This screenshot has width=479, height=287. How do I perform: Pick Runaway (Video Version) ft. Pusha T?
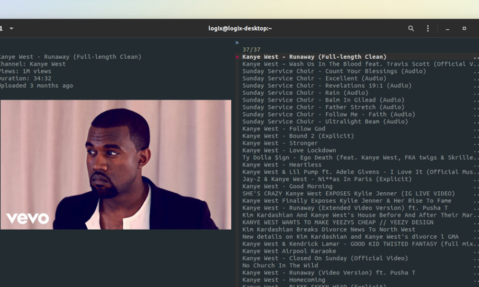329,273
